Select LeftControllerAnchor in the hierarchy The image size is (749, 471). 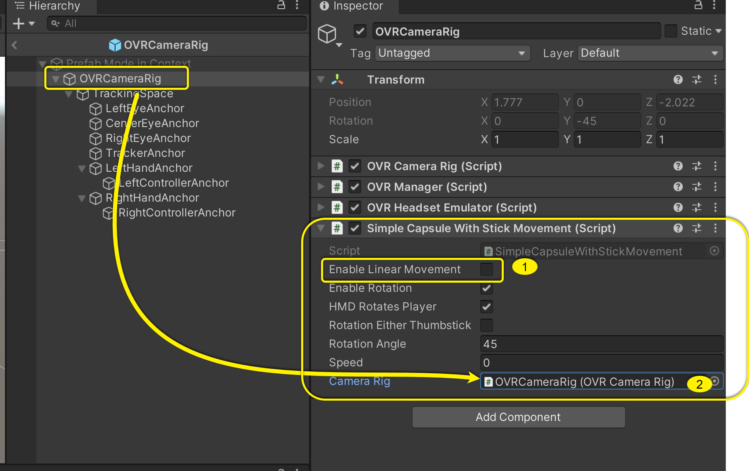174,183
